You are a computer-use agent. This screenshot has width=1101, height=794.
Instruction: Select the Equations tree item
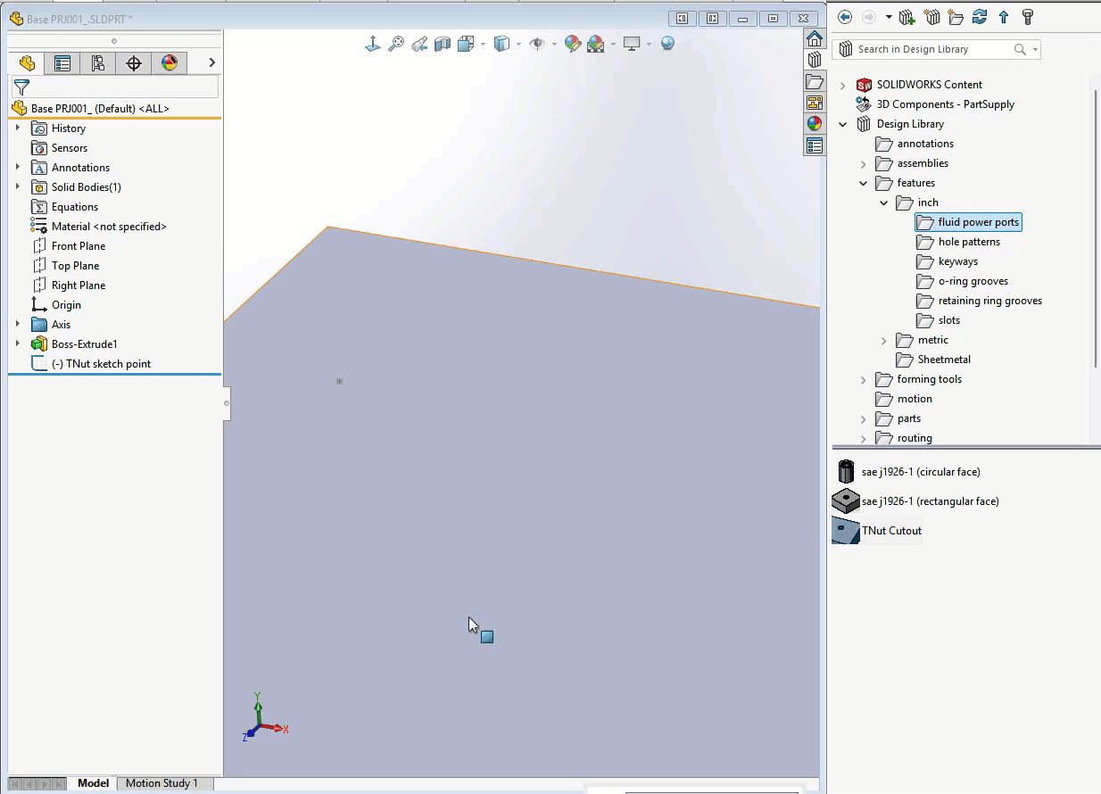point(75,207)
